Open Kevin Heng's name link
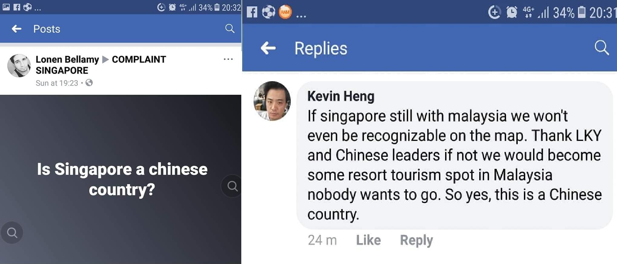Viewport: 617px width, 264px height. click(x=341, y=96)
